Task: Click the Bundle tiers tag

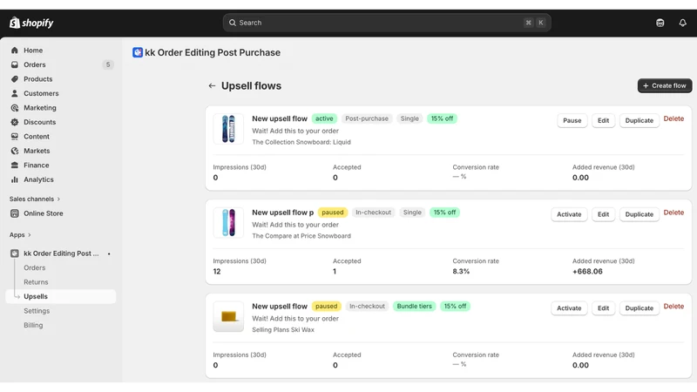Action: coord(415,307)
